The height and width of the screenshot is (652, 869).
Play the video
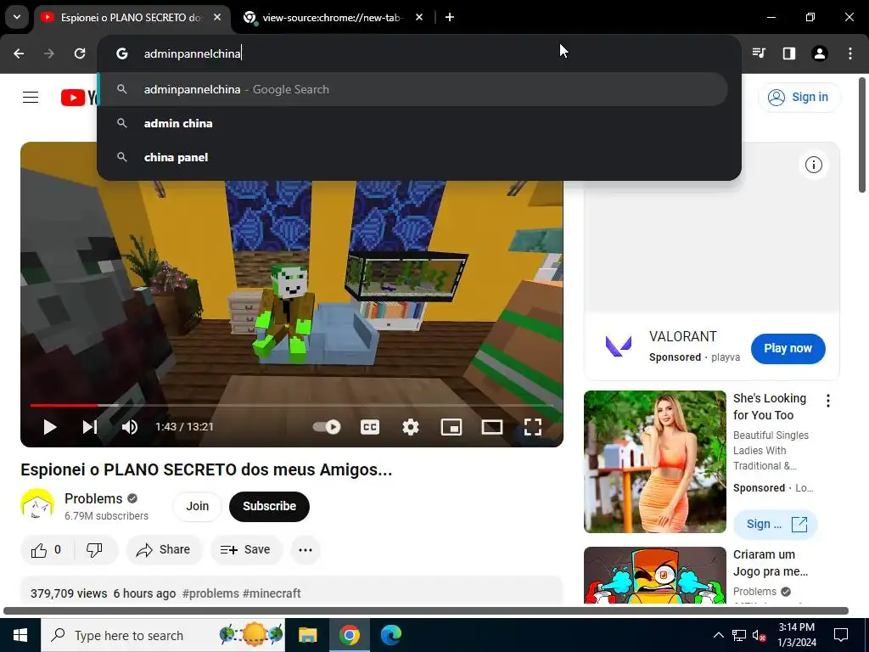[50, 427]
